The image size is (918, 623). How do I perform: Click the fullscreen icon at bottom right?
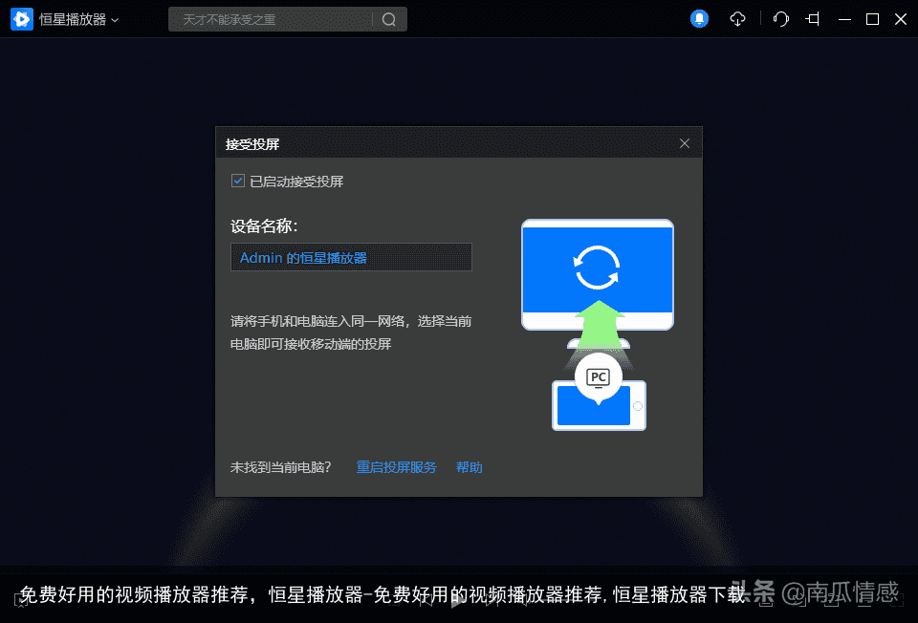897,600
